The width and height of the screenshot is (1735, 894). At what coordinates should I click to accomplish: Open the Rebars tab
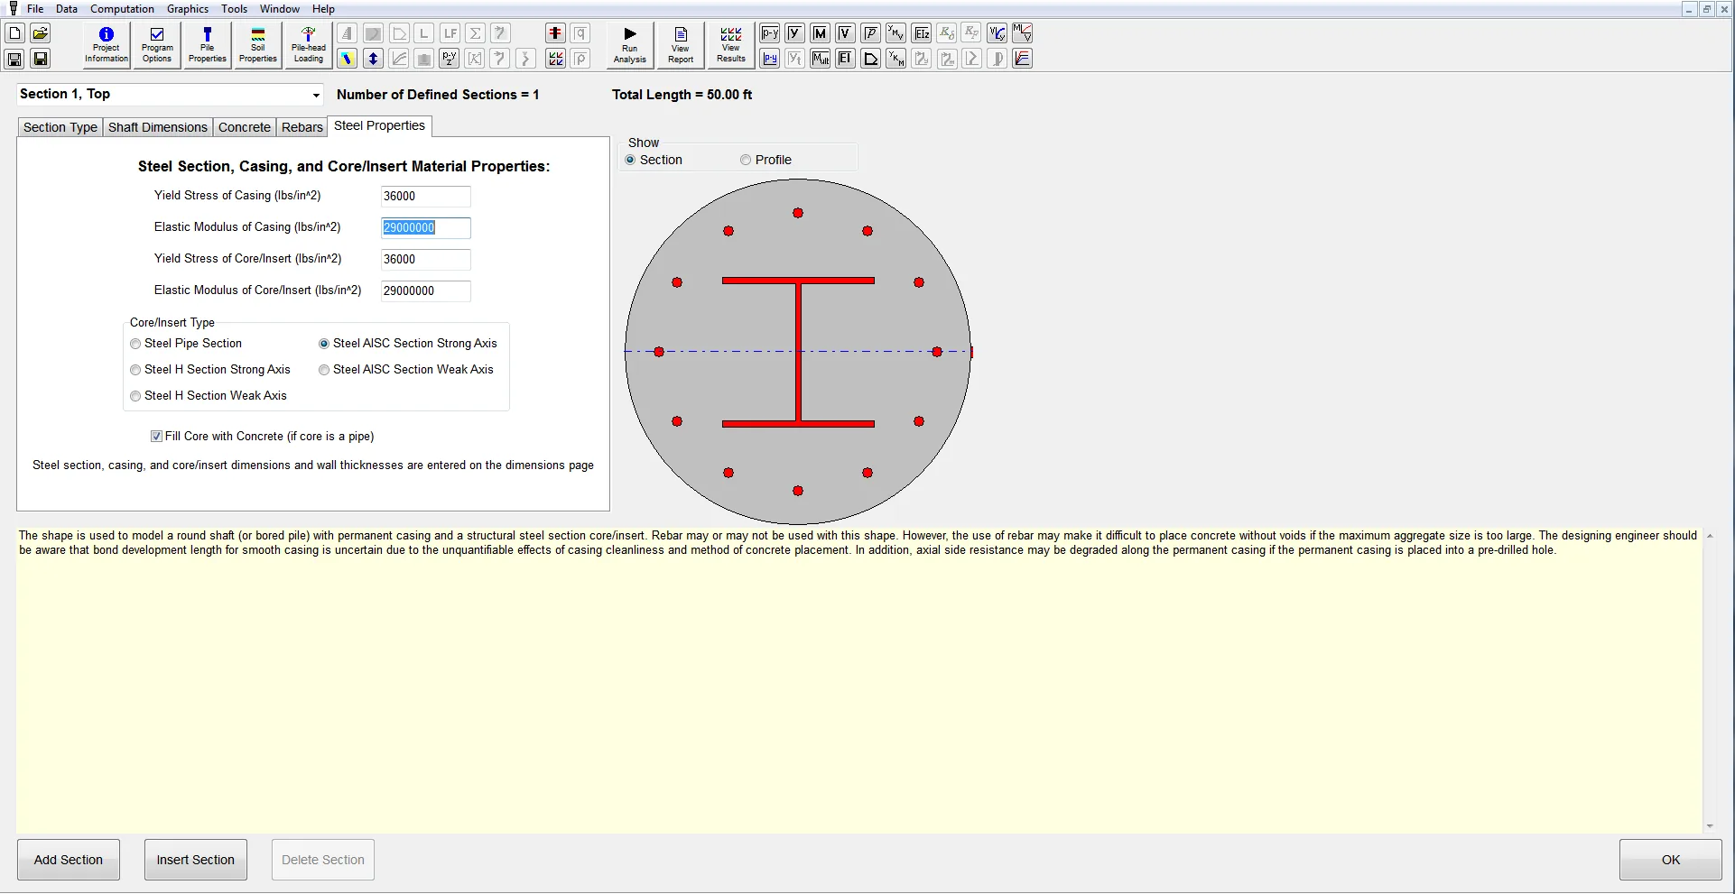click(x=302, y=127)
